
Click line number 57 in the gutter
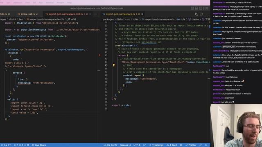coord(106,105)
